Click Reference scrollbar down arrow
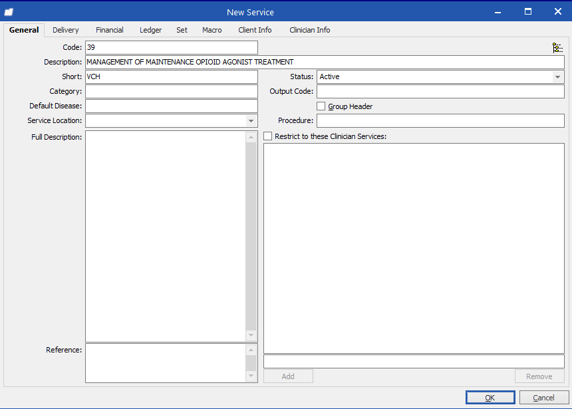 tap(251, 376)
